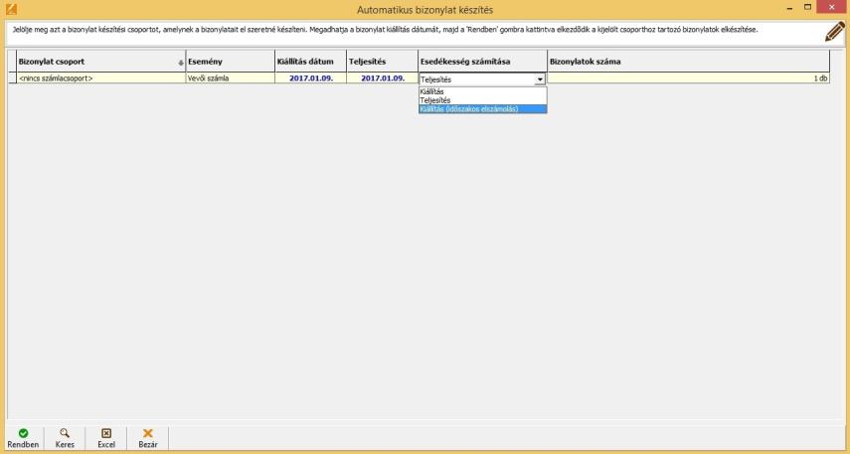Open search with the Keres magnifier

[65, 438]
